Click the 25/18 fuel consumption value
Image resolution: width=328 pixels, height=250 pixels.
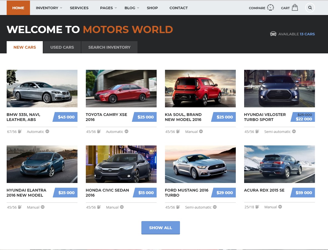tap(249, 207)
